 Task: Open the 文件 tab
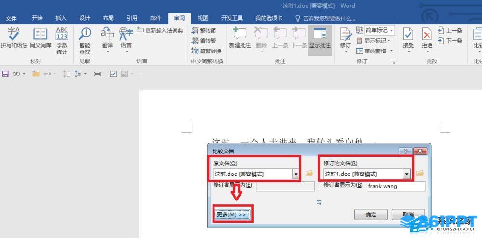pos(11,18)
